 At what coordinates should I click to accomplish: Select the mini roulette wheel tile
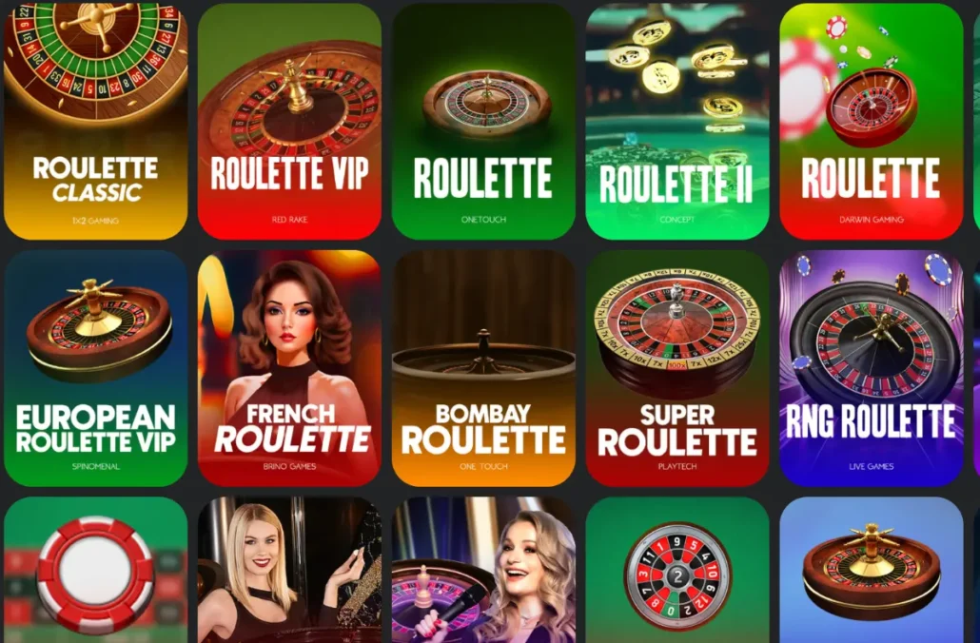676,570
